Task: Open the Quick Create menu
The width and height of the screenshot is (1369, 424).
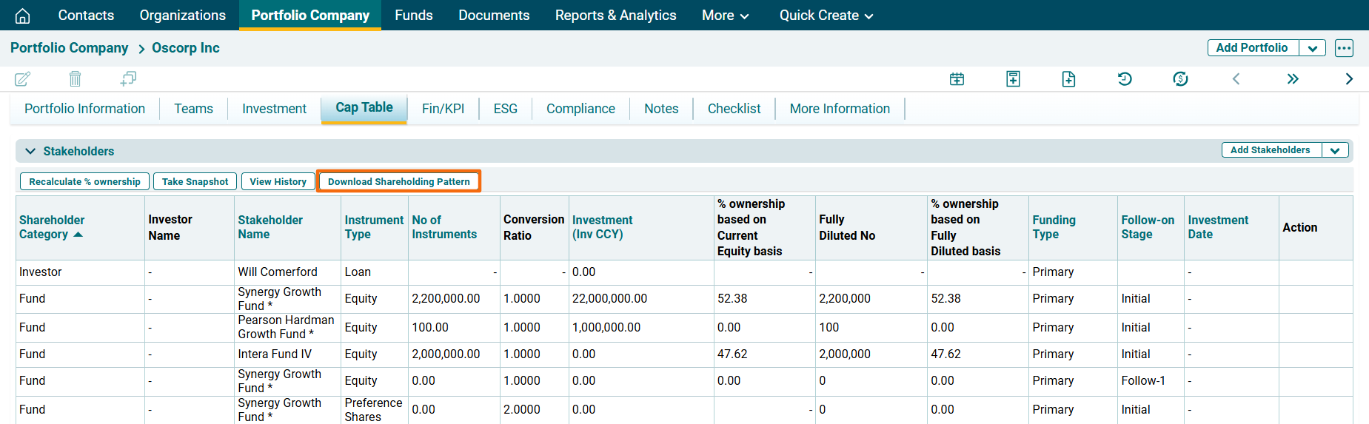Action: (826, 16)
